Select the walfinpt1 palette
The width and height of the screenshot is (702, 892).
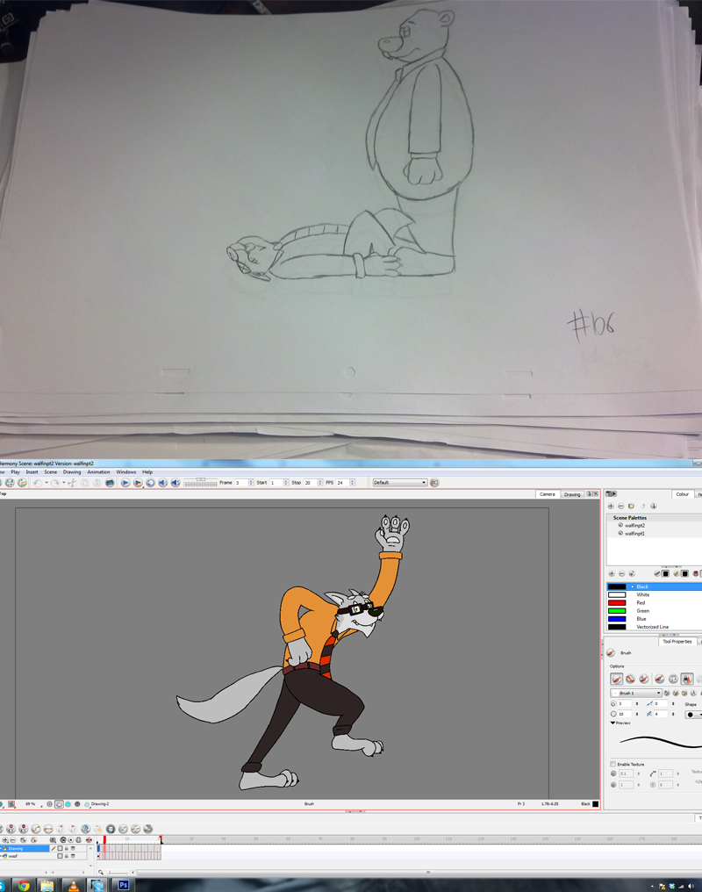point(634,534)
